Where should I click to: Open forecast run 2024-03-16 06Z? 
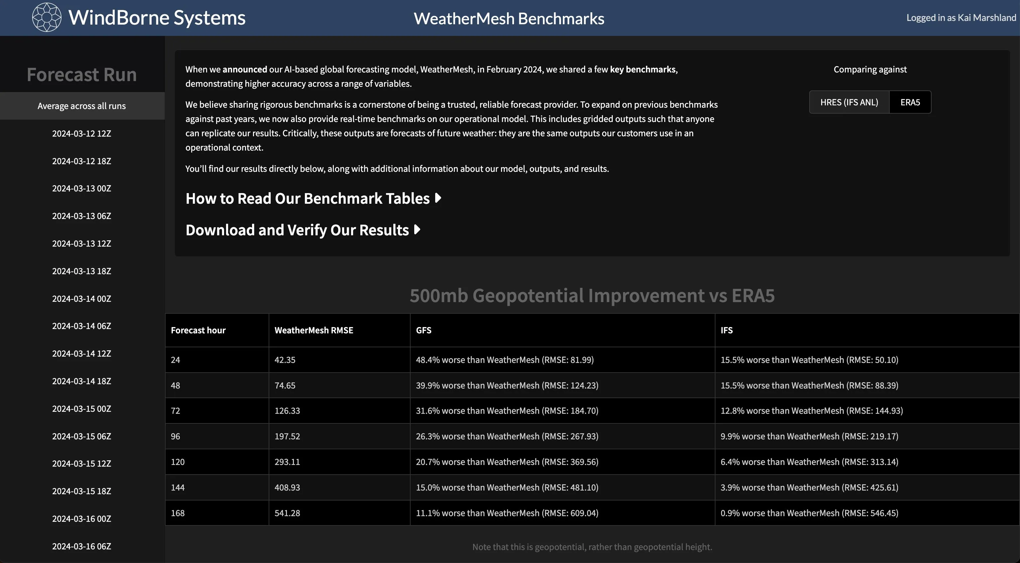pos(81,546)
